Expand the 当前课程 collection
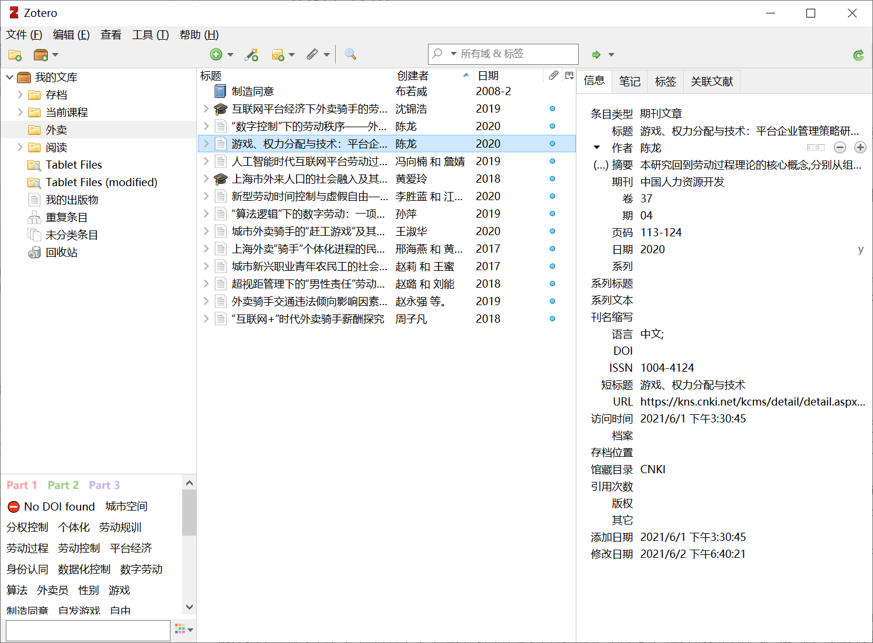 tap(20, 112)
